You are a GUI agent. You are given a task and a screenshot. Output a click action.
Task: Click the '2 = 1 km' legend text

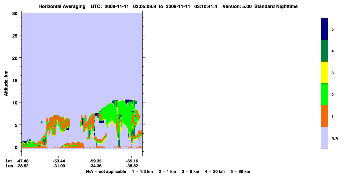pyautogui.click(x=167, y=171)
